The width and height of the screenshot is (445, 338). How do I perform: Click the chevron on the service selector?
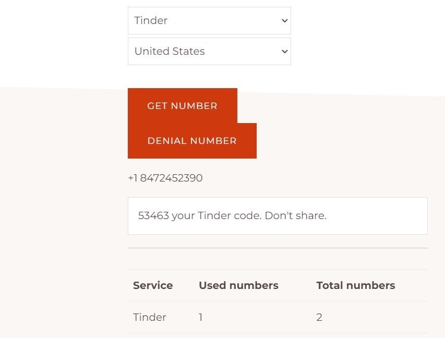tap(284, 20)
